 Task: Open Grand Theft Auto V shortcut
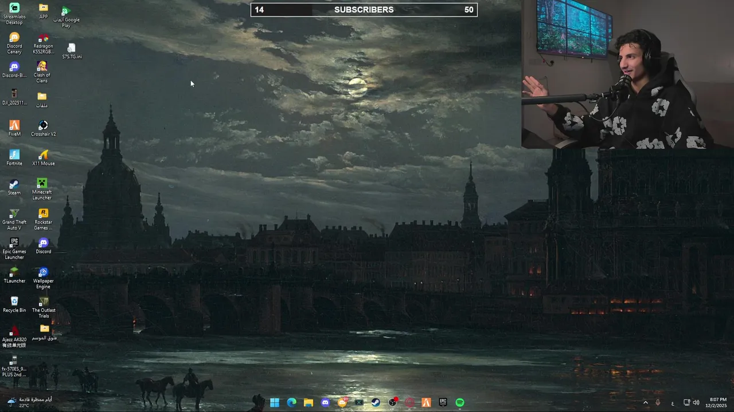[14, 219]
